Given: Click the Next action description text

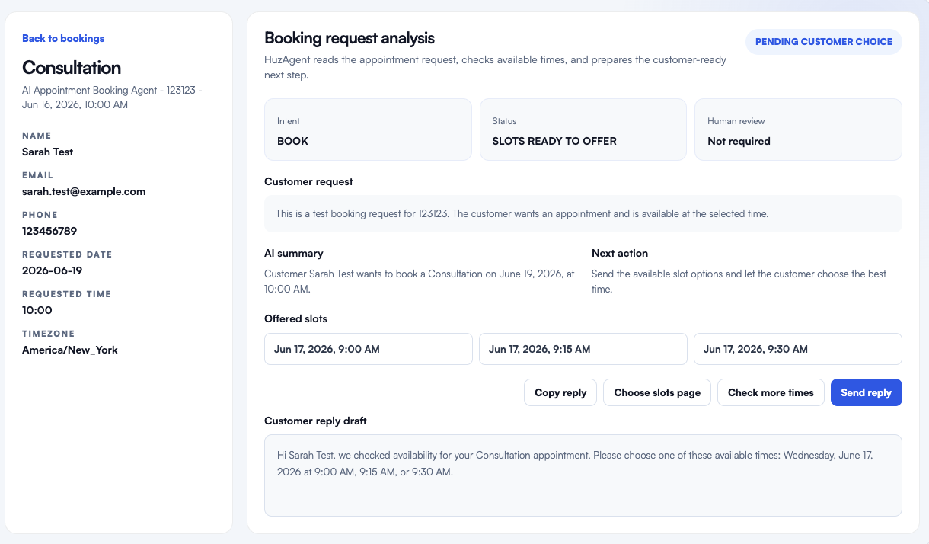Looking at the screenshot, I should (739, 281).
